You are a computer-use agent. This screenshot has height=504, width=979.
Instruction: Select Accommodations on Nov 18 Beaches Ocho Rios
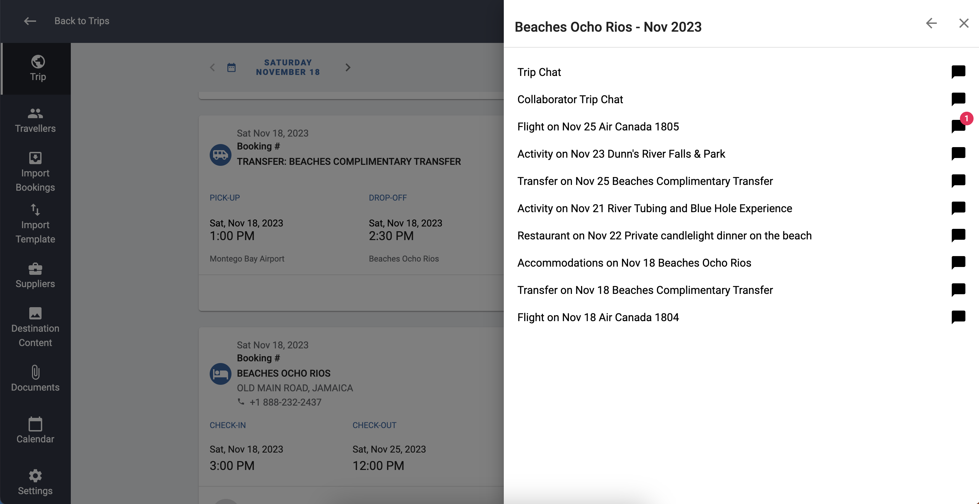tap(741, 263)
